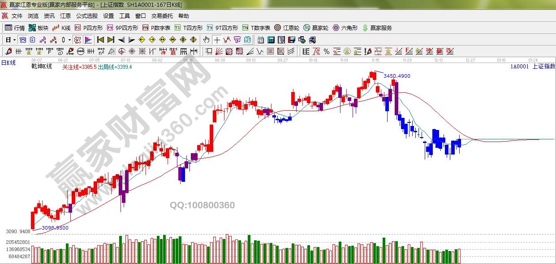Toggle the first highlighted chart view button
Image resolution: width=556 pixels, height=264 pixels.
[x=22, y=40]
